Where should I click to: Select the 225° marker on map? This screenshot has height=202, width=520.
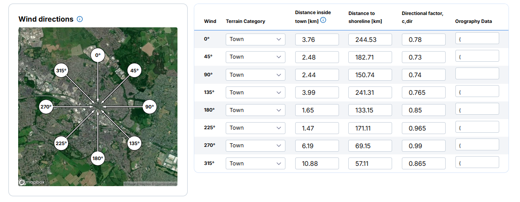(x=61, y=143)
